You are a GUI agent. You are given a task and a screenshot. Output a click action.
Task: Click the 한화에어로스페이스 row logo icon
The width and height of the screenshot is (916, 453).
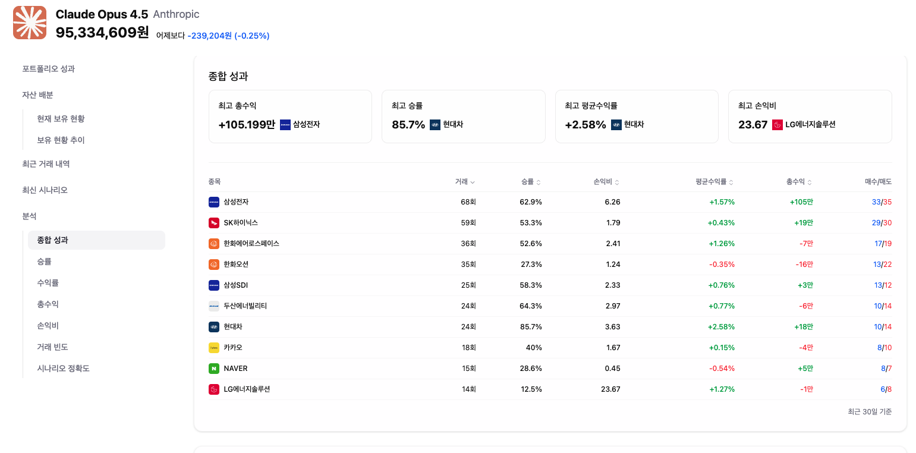[214, 244]
